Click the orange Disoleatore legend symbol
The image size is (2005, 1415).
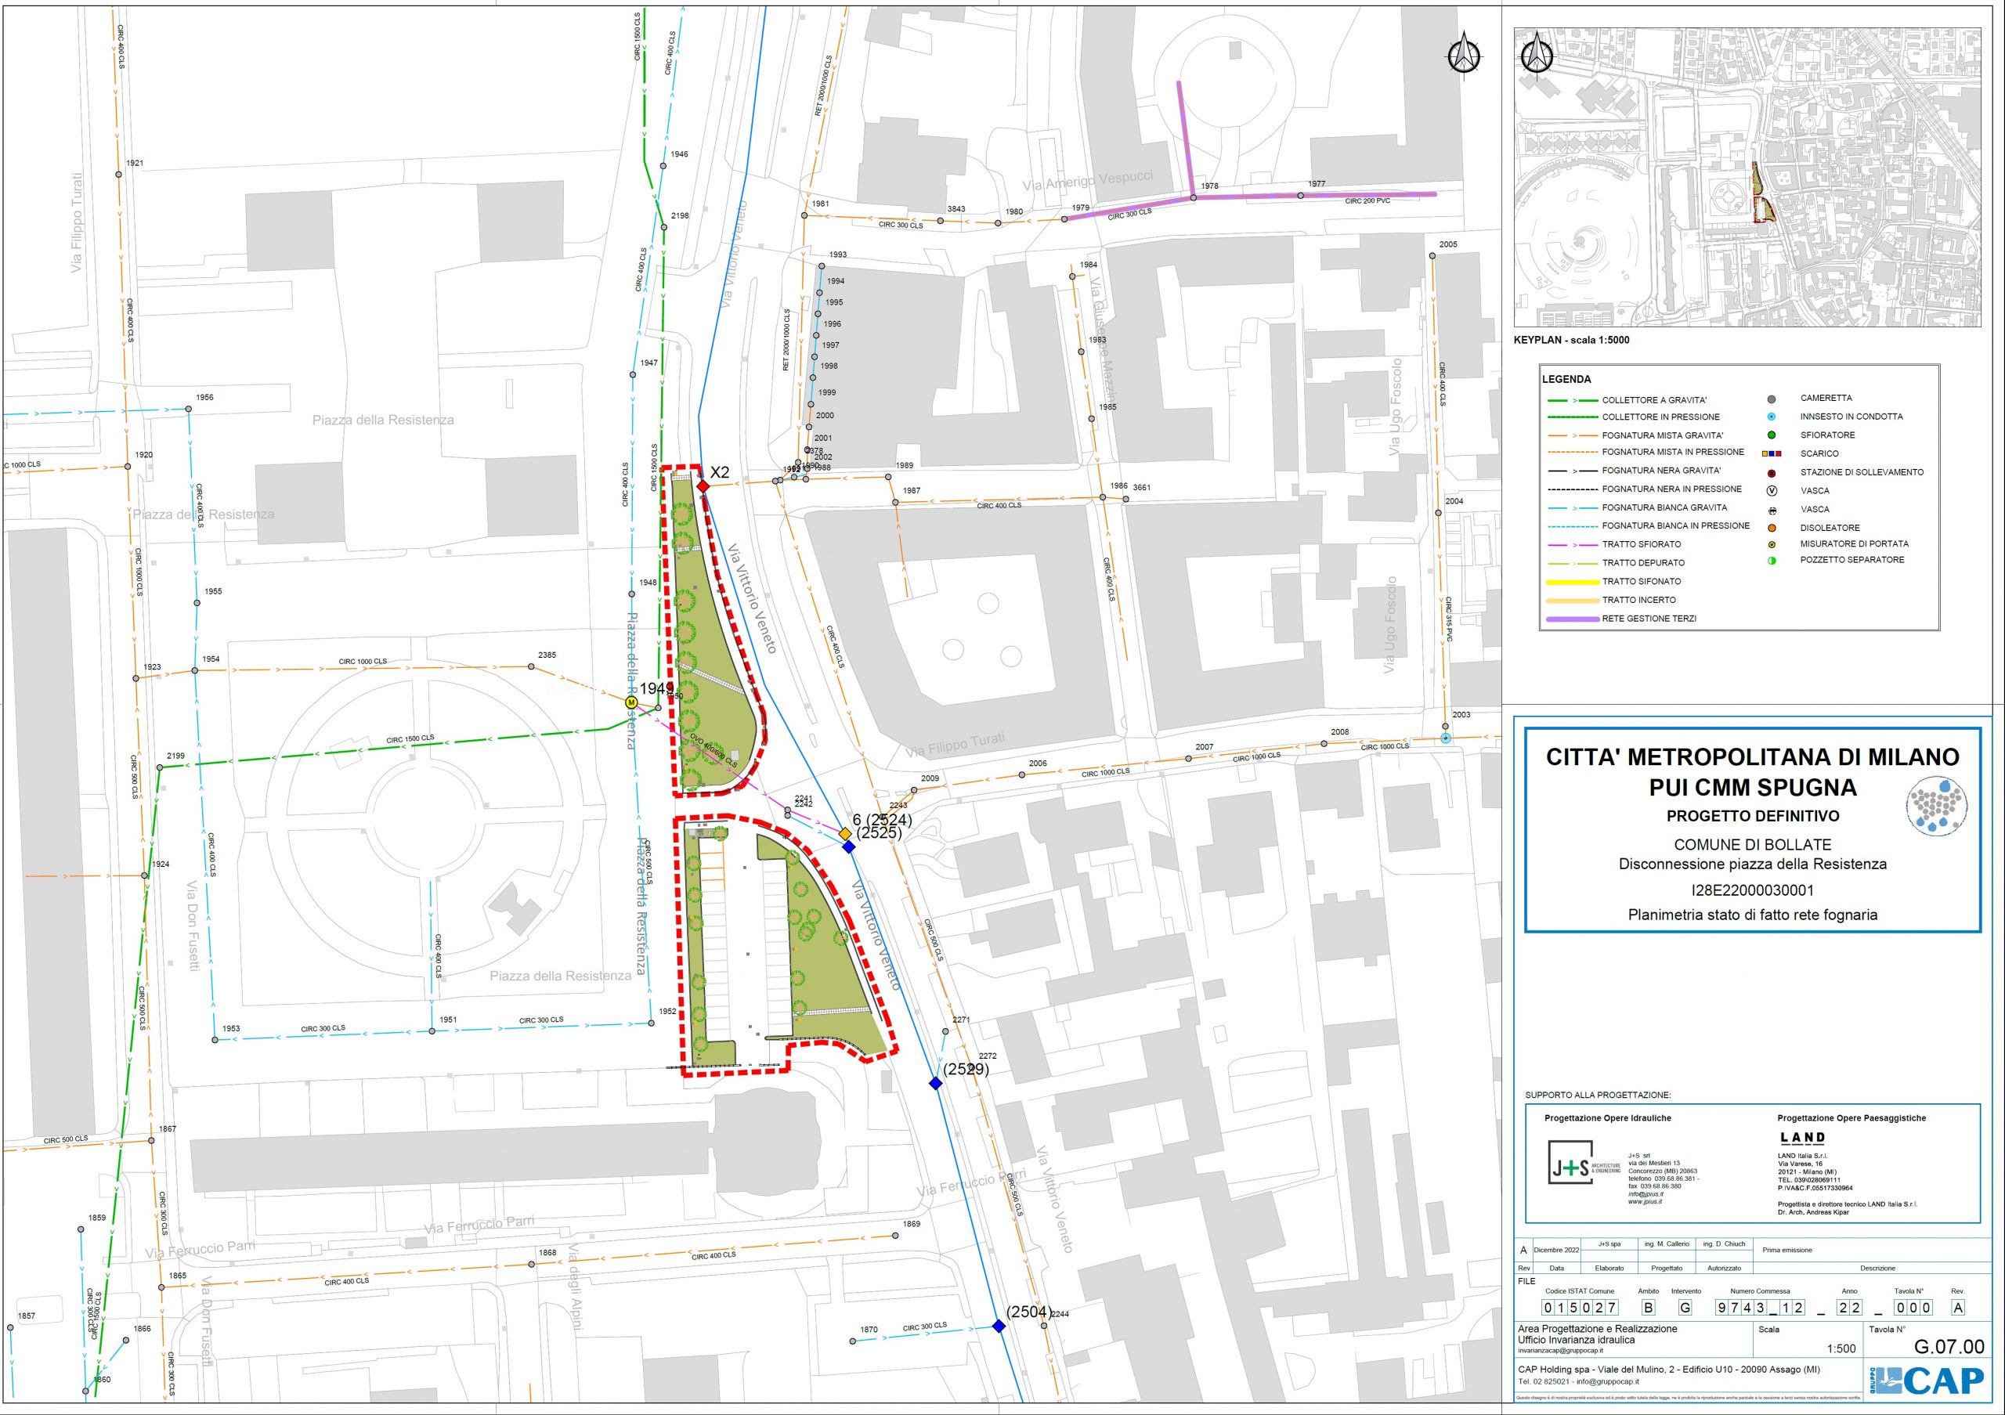click(x=1772, y=528)
